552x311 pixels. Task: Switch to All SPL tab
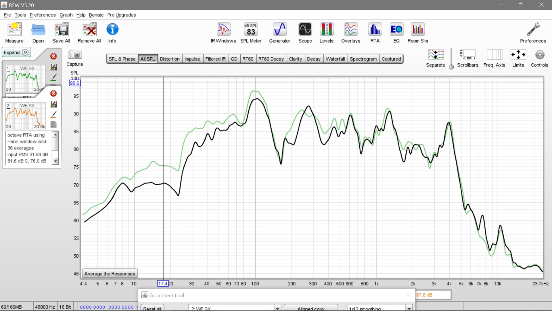coord(148,59)
